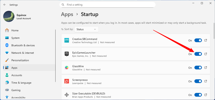Click the Personalization paintbrush icon
This screenshot has height=100, width=215.
[7, 60]
